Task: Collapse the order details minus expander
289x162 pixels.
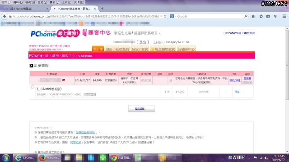Action: [x=33, y=87]
